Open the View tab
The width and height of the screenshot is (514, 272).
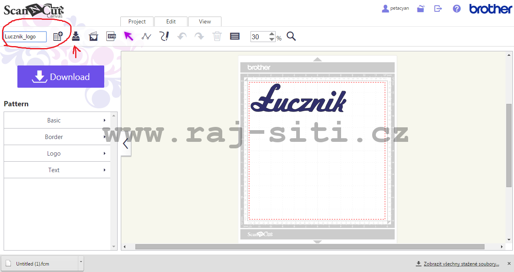pos(204,21)
